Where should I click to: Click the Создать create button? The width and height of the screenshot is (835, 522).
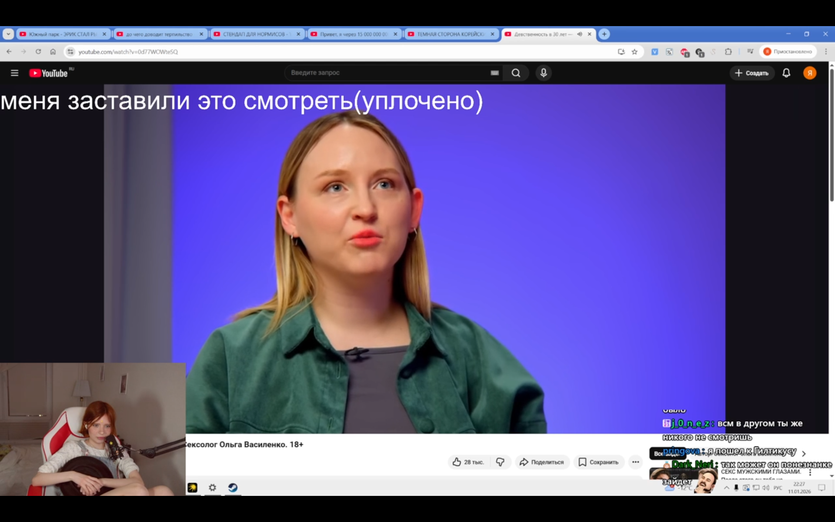[752, 73]
